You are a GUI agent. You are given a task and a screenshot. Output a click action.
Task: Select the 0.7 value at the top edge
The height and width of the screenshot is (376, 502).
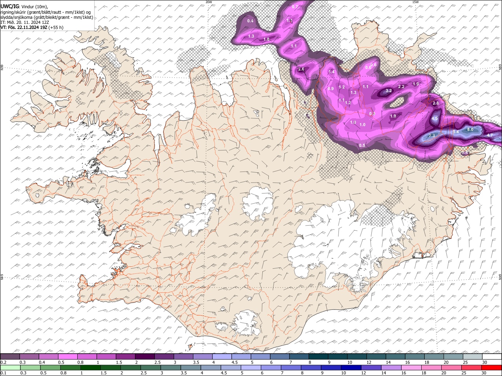pyautogui.click(x=295, y=7)
